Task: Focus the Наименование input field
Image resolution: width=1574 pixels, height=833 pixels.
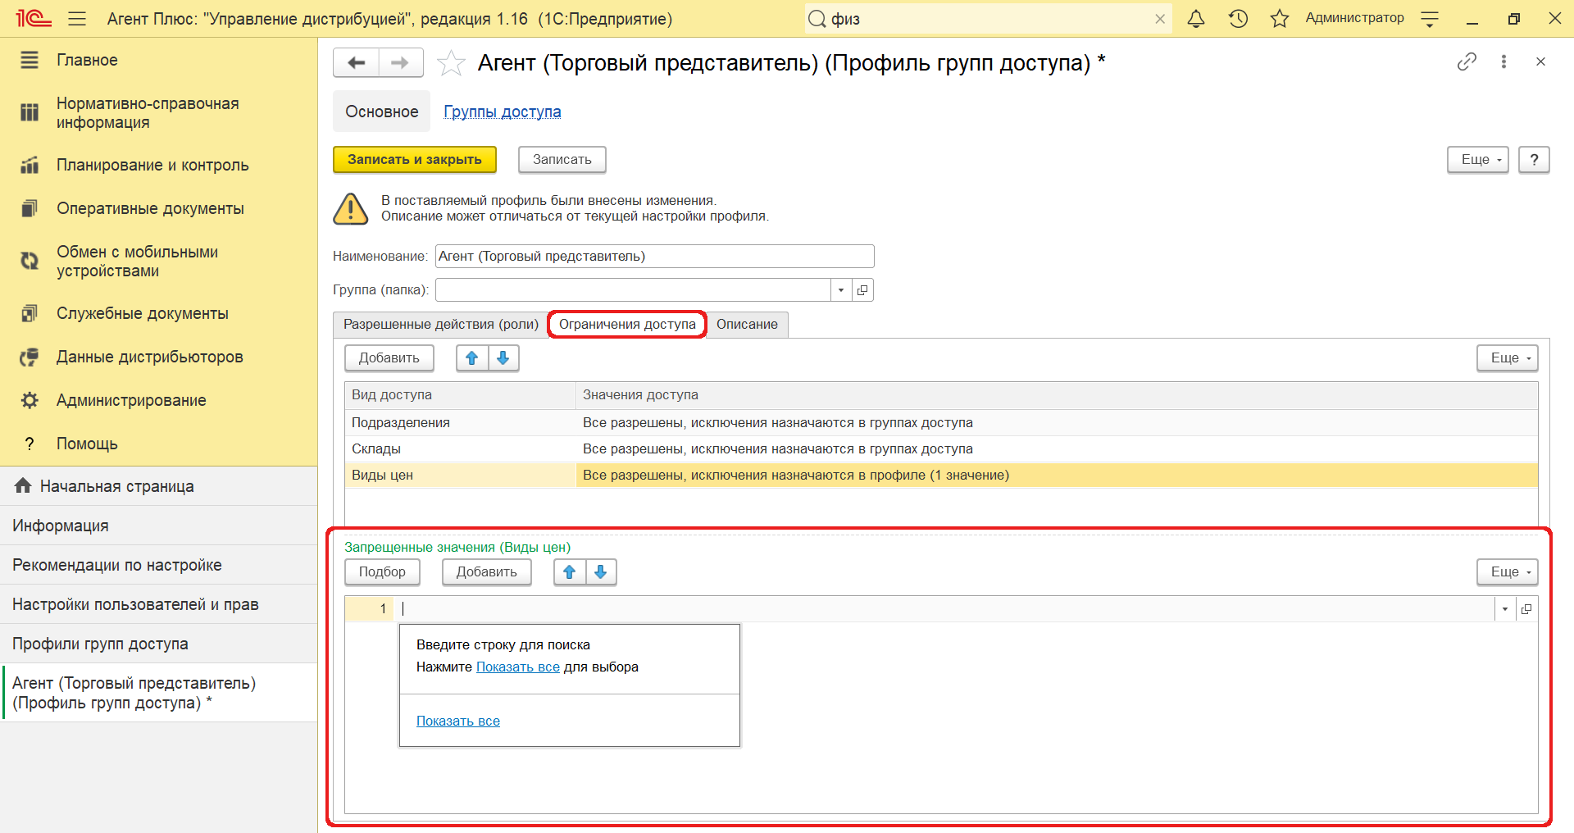Action: pos(655,256)
